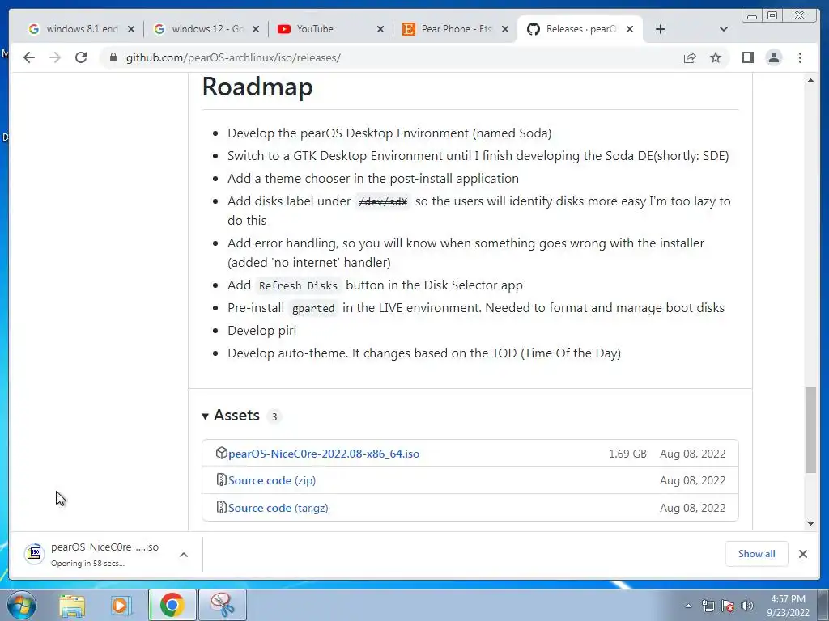Switch to the 'windows 12 - Go' tab

tap(198, 29)
